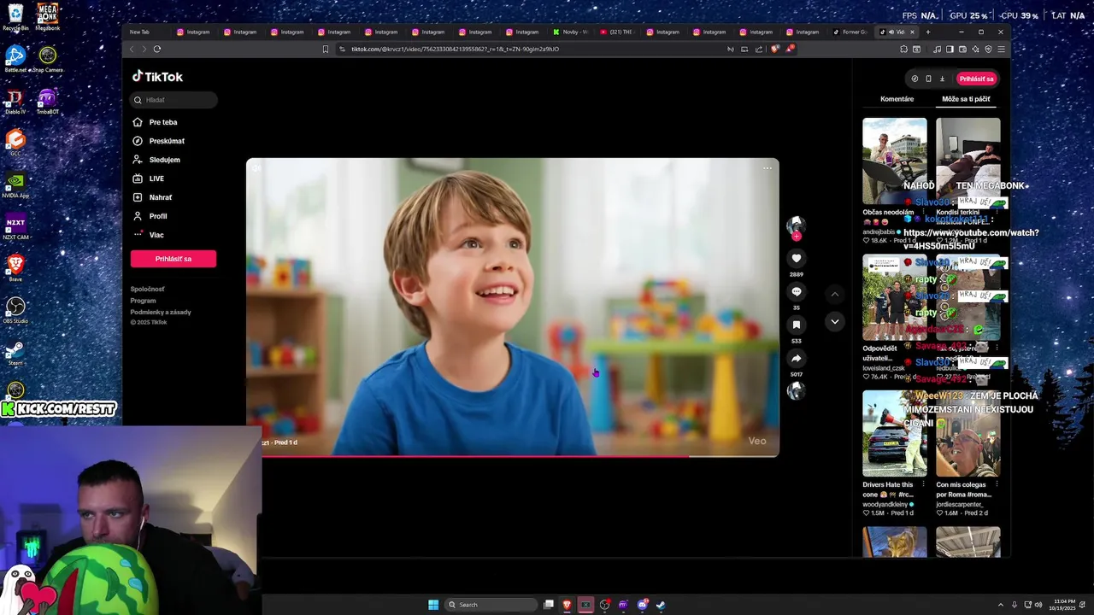Reload the page in the browser toolbar
The image size is (1094, 615).
click(157, 49)
